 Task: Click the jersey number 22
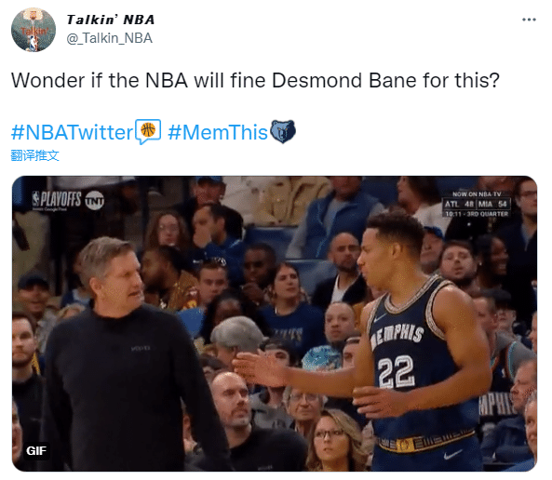(397, 371)
